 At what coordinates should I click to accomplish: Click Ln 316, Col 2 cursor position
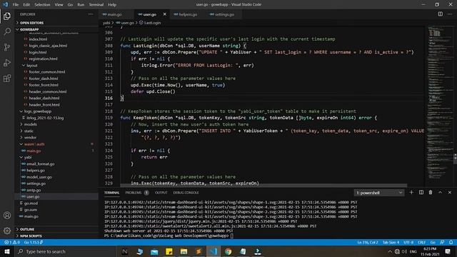point(367,242)
